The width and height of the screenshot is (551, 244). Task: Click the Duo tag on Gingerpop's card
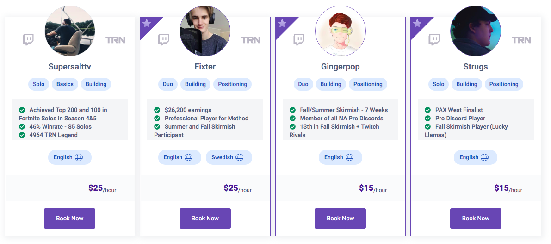click(x=303, y=84)
